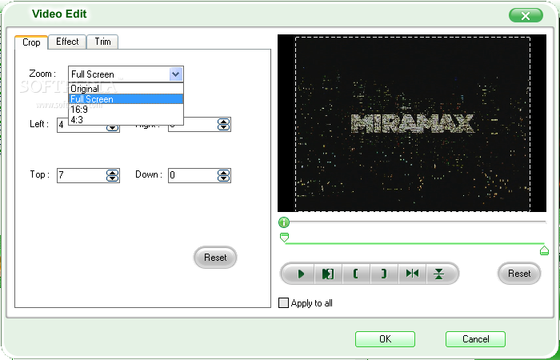Click the trim start marker

pos(284,238)
